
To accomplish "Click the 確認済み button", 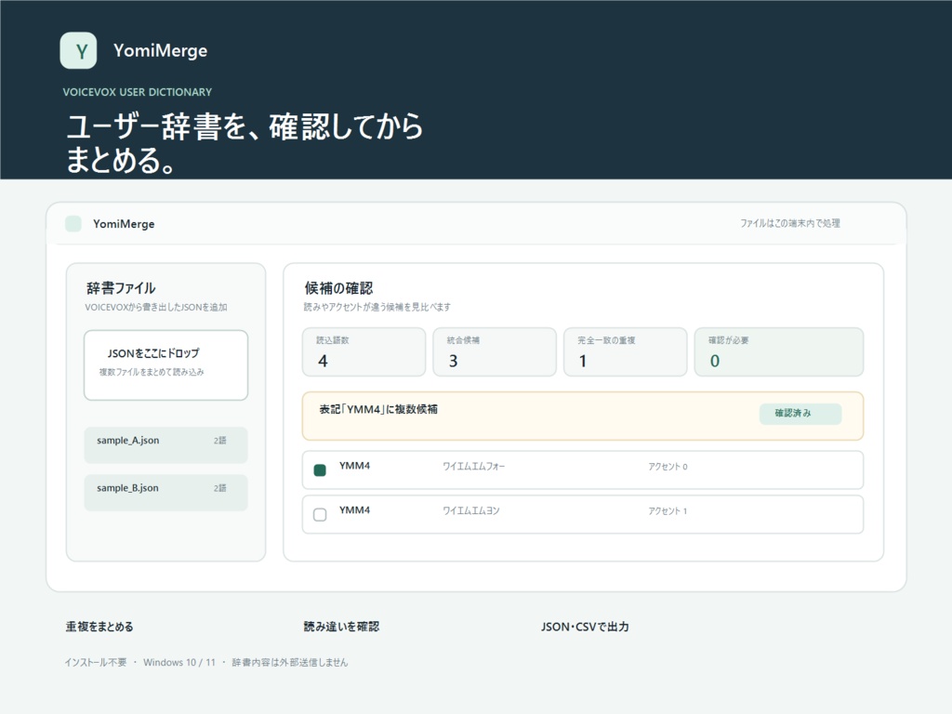I will [x=800, y=414].
